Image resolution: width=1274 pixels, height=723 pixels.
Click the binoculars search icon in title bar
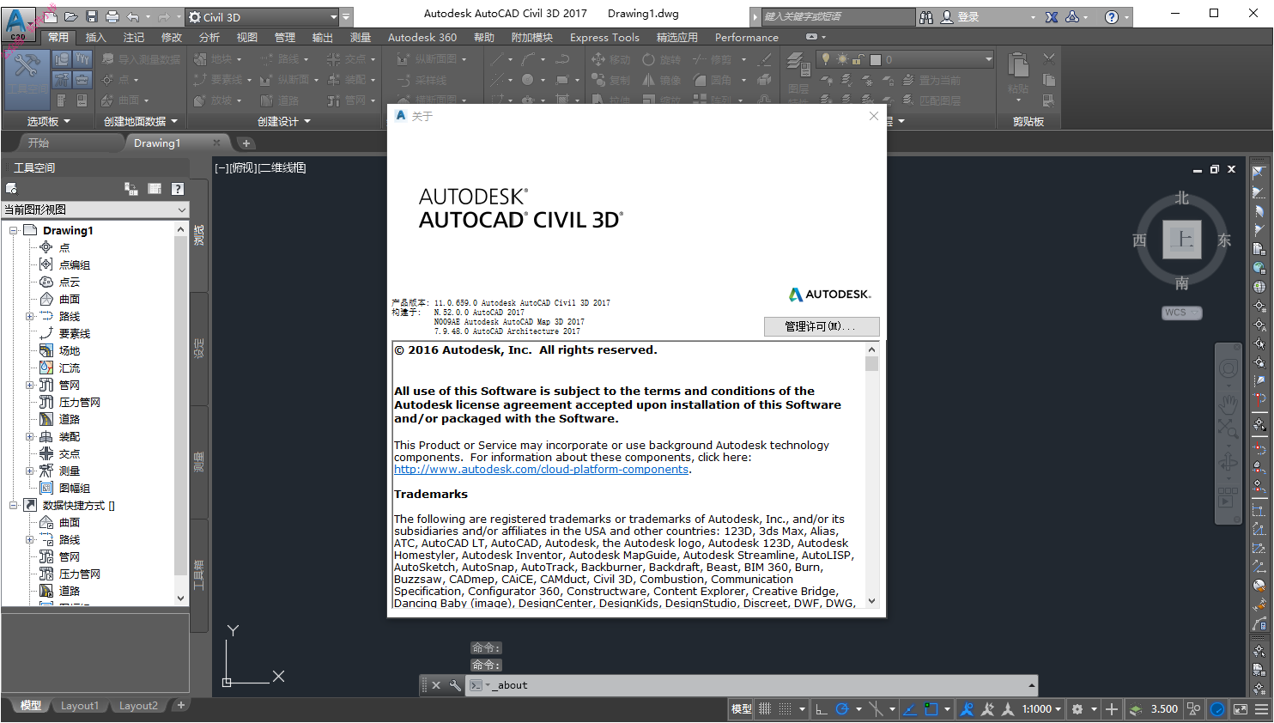[x=926, y=17]
